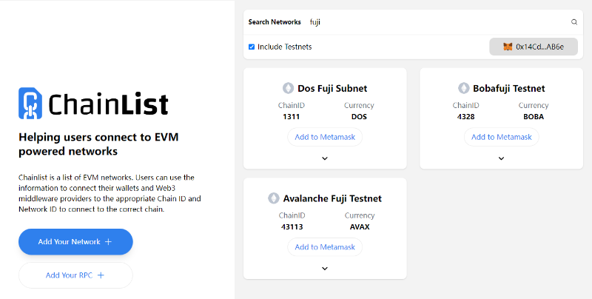Expand the Dos Fuji Subnet details chevron

(325, 158)
